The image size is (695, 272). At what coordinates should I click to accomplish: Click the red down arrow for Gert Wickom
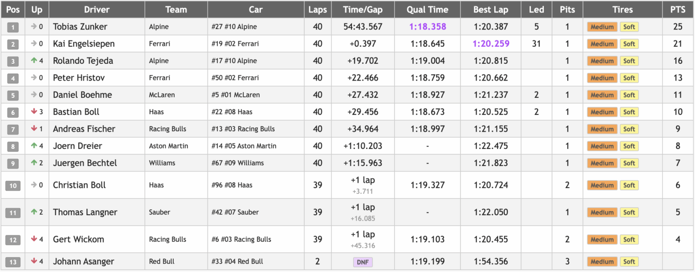tap(34, 239)
